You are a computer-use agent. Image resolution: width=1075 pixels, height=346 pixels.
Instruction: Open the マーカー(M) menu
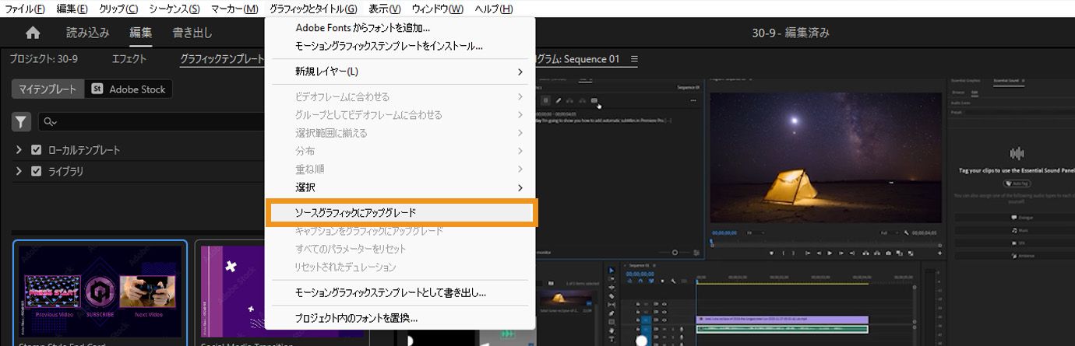[x=234, y=9]
